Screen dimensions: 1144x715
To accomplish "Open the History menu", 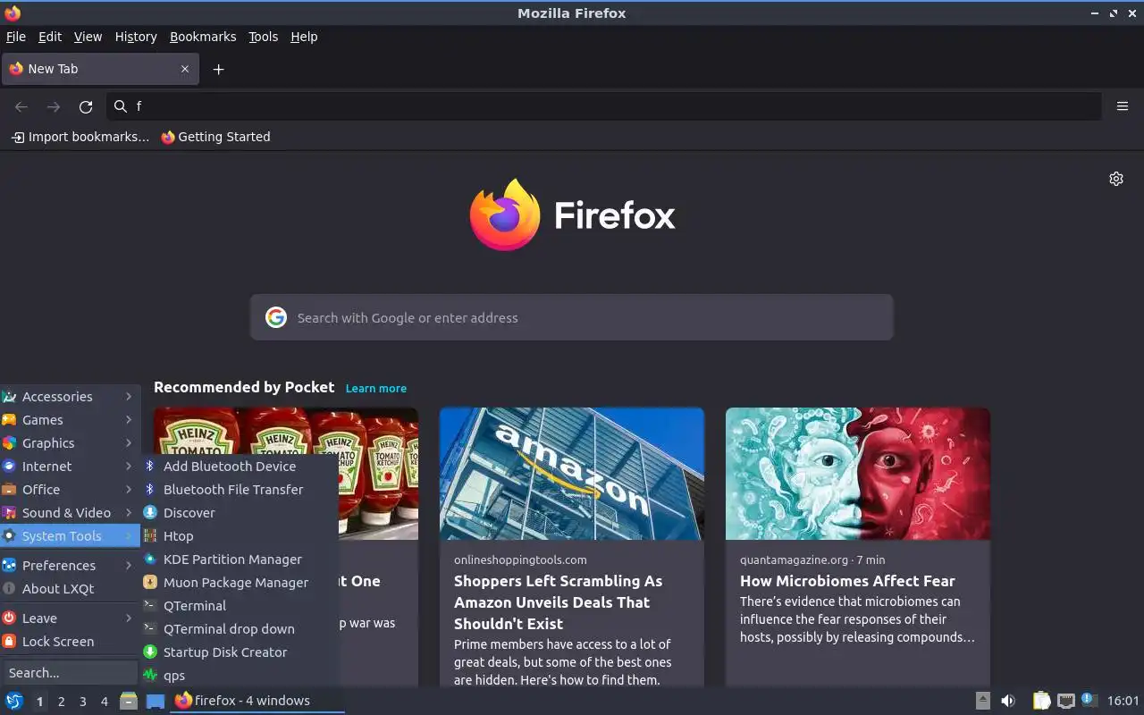I will coord(136,37).
